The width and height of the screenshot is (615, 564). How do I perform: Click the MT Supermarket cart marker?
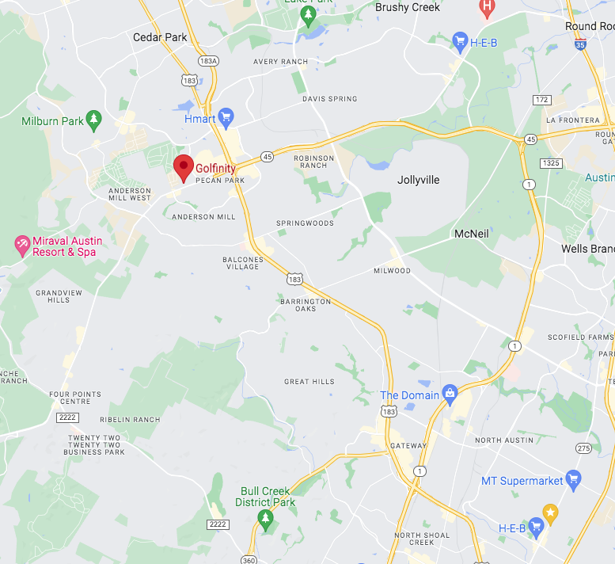coord(574,480)
